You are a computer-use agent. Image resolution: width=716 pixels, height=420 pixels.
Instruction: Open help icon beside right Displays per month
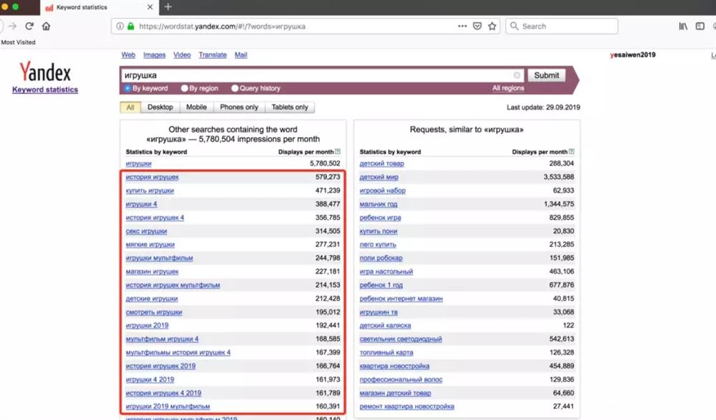coord(571,151)
